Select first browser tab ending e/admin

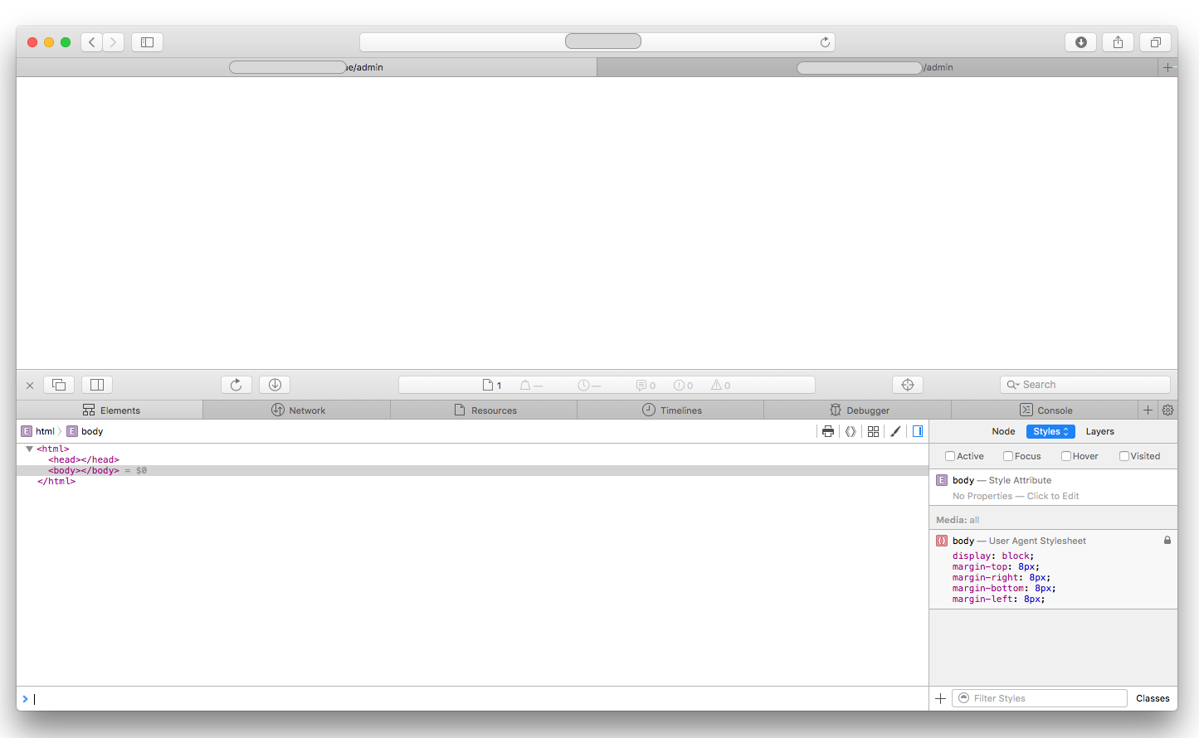[306, 67]
